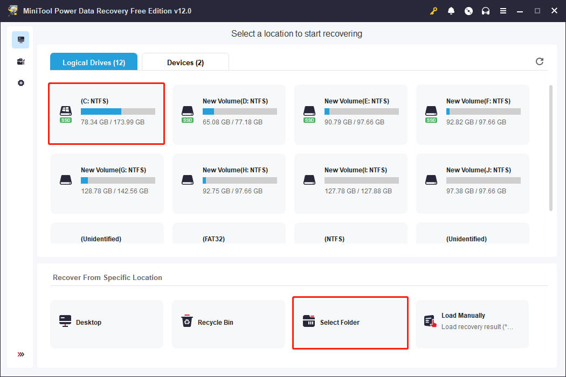Click the H: volume drive icon
Viewport: 566px width, 377px height.
(188, 180)
